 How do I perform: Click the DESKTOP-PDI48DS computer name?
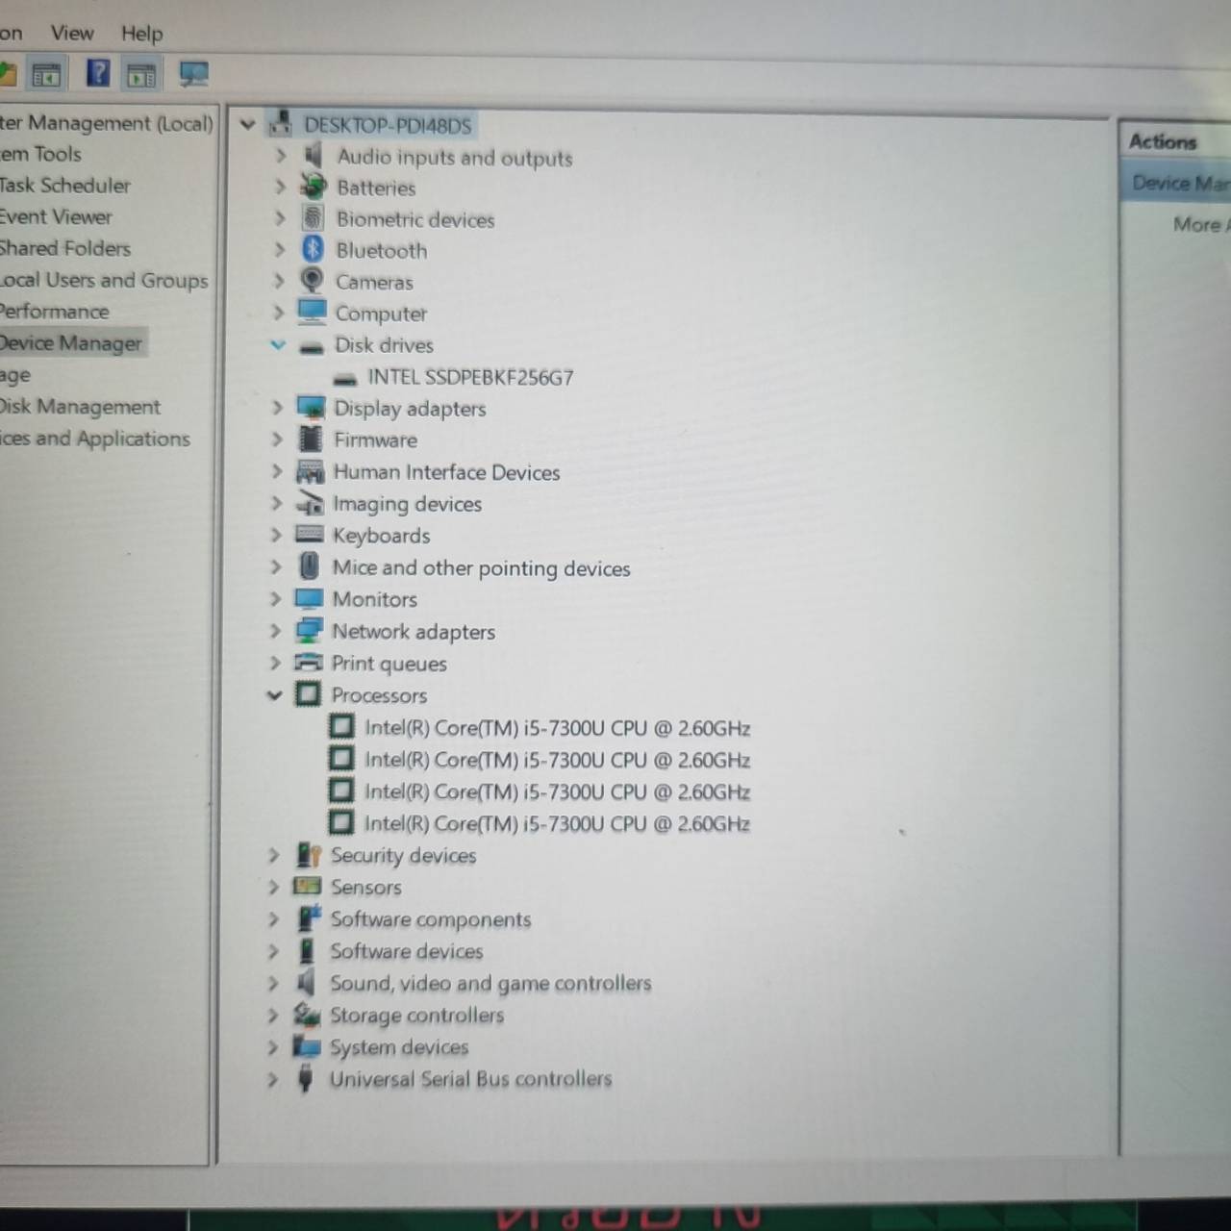point(388,125)
